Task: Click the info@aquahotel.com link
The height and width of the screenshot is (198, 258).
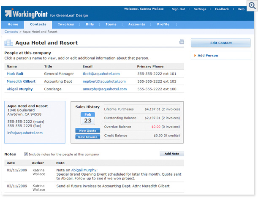Action: tap(25, 133)
